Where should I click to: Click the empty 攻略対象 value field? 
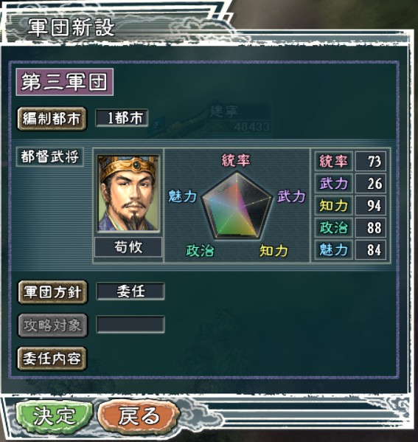[x=130, y=324]
